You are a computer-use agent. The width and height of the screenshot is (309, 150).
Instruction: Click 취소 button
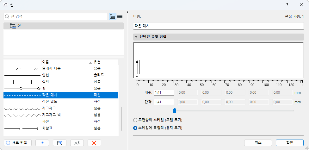258,143
